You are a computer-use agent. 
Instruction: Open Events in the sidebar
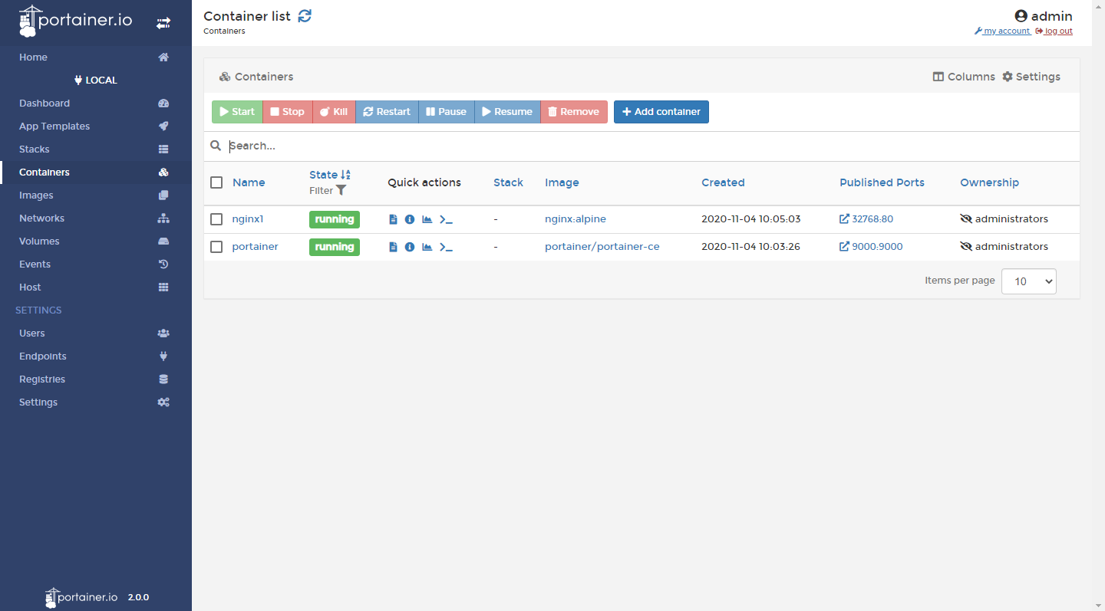[x=96, y=264]
